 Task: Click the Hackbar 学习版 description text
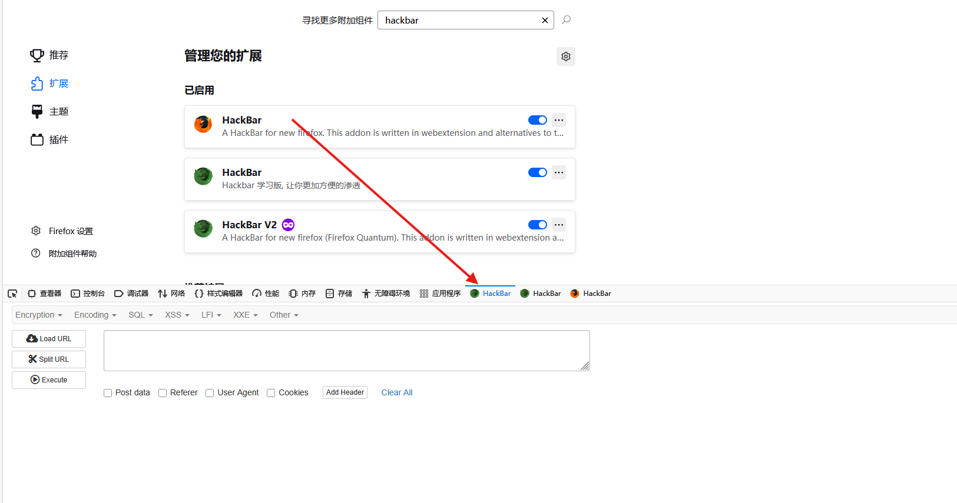tap(291, 185)
